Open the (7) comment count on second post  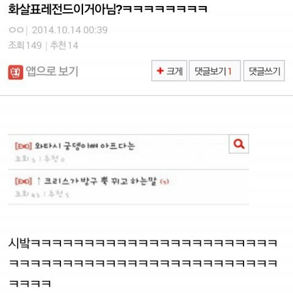(x=164, y=181)
